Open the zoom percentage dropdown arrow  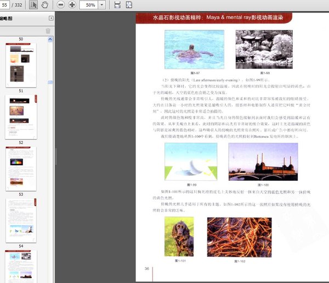[x=103, y=5]
